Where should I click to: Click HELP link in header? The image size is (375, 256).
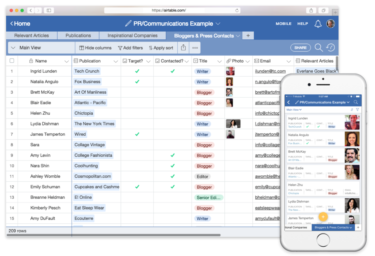(303, 23)
